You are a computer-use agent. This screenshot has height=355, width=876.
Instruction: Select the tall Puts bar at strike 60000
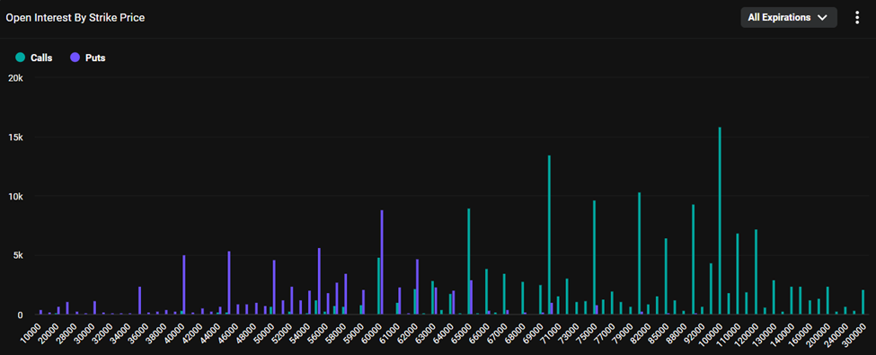[x=382, y=262]
